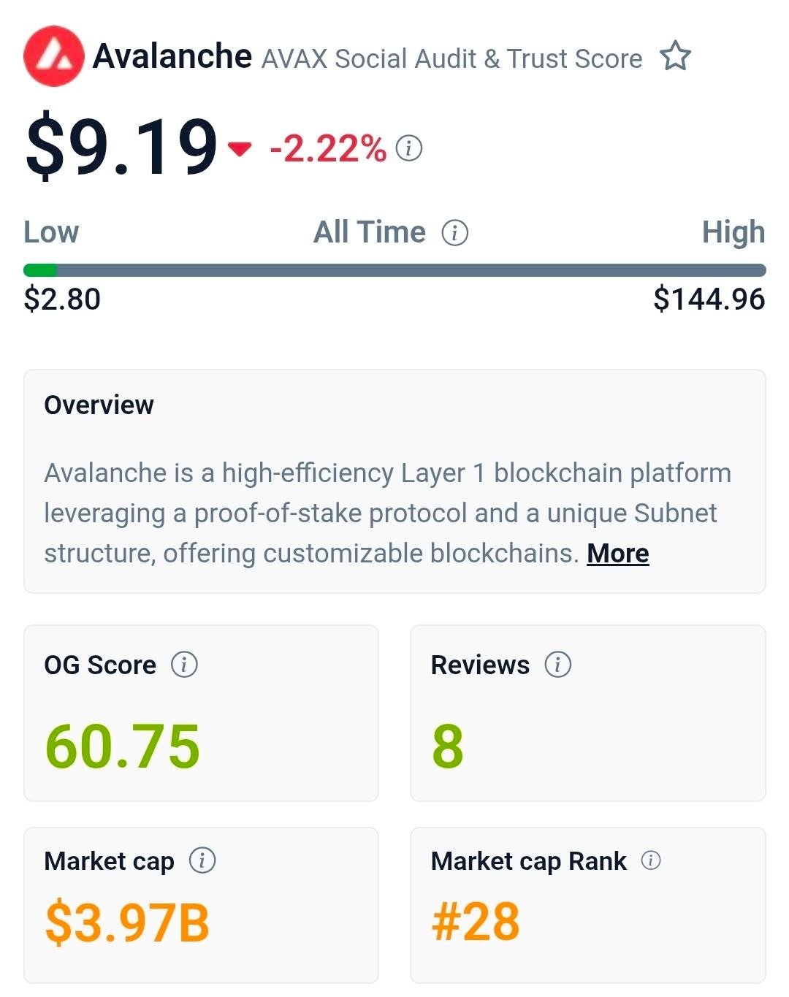
Task: Select the All Time range label
Action: click(x=370, y=233)
